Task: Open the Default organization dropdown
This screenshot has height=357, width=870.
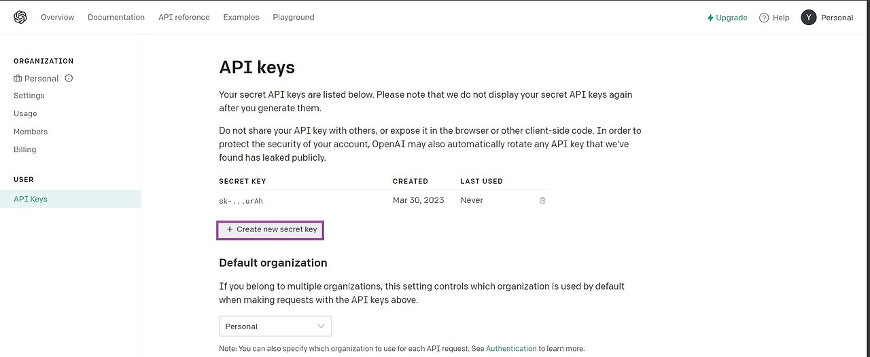Action: click(x=275, y=326)
